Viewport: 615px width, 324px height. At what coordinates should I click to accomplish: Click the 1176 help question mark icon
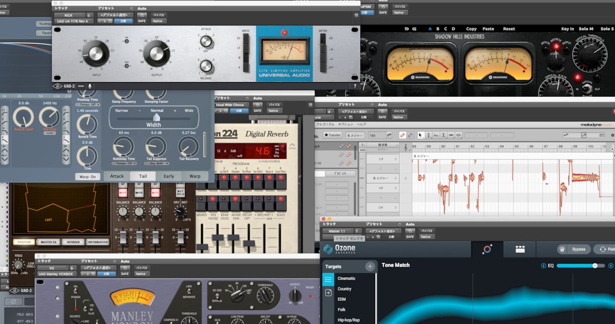[x=355, y=86]
